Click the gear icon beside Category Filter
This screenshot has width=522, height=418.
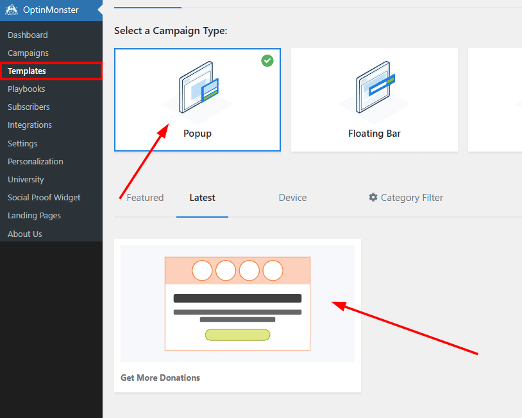click(x=373, y=197)
